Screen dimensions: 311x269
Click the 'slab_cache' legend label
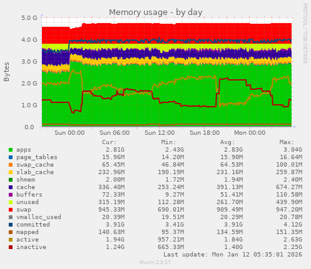35,172
